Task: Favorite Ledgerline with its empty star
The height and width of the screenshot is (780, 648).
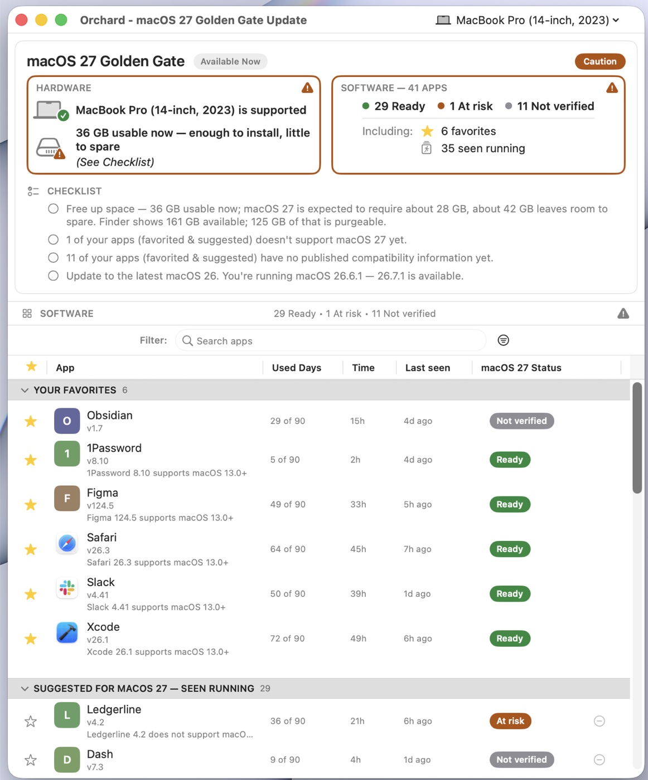Action: [31, 721]
